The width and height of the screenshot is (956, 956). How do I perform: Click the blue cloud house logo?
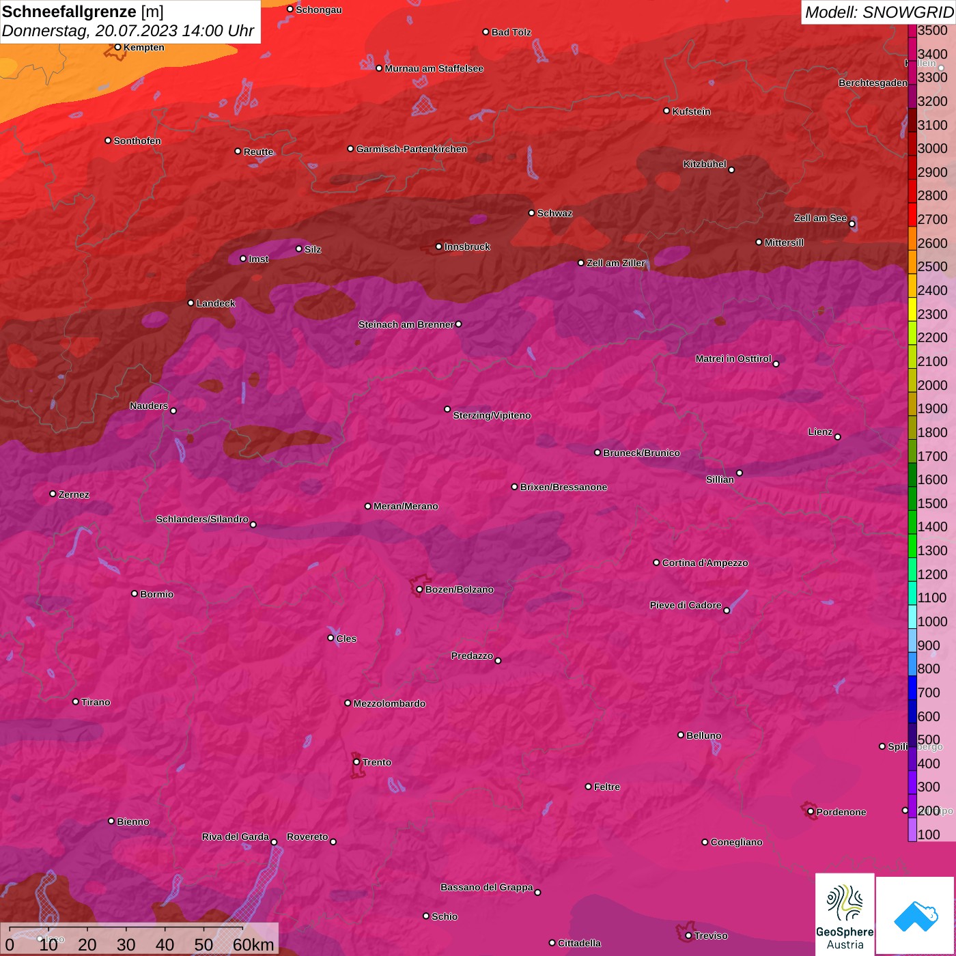coord(916,916)
